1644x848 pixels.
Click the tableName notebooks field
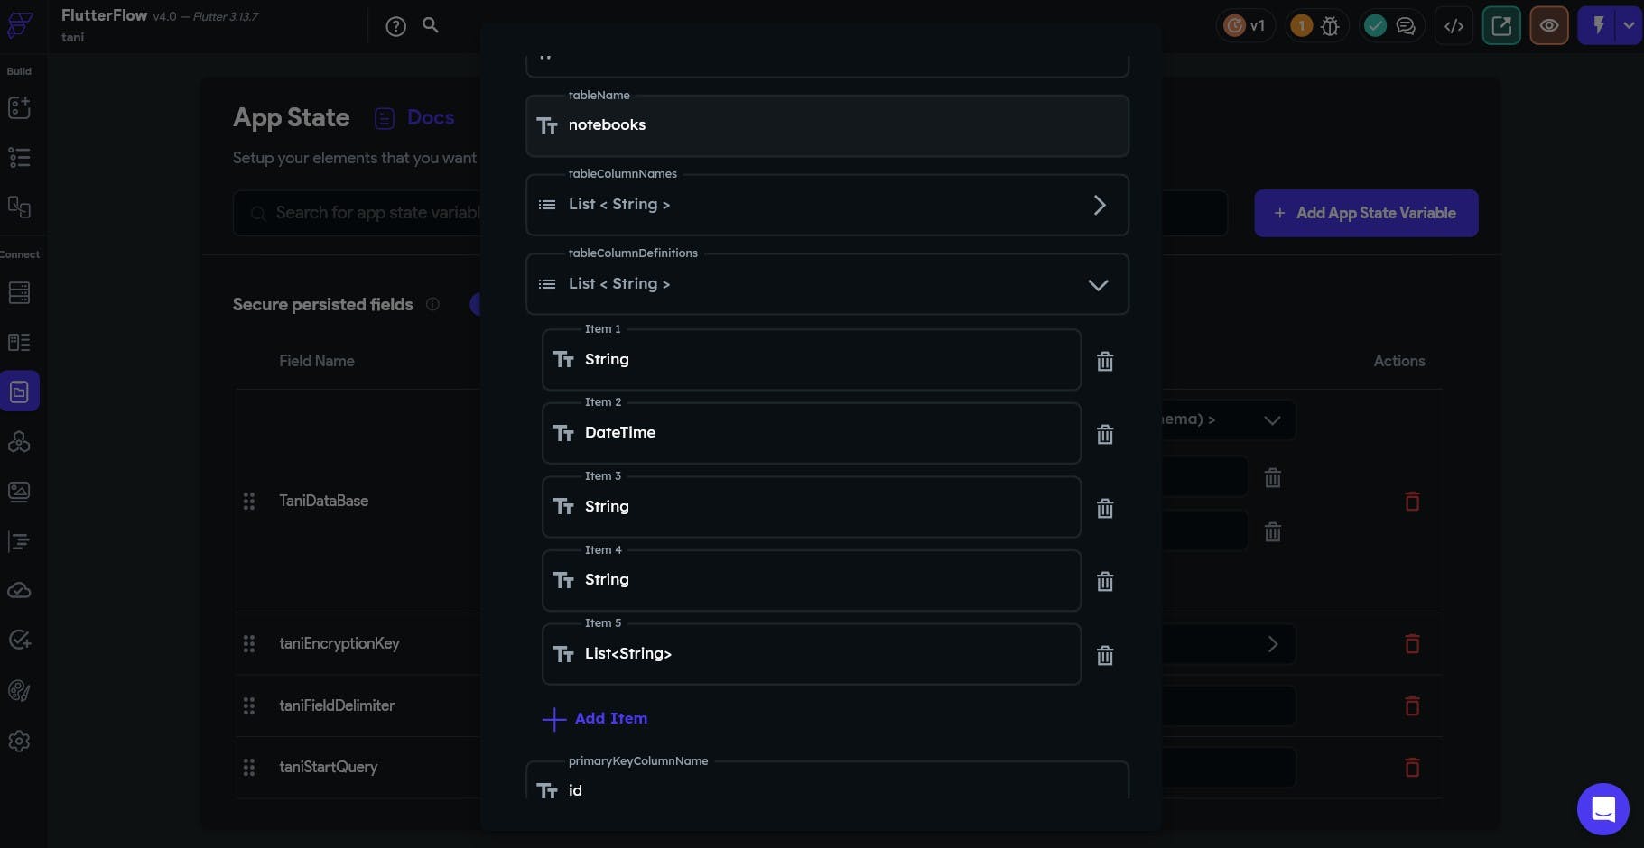tap(826, 125)
